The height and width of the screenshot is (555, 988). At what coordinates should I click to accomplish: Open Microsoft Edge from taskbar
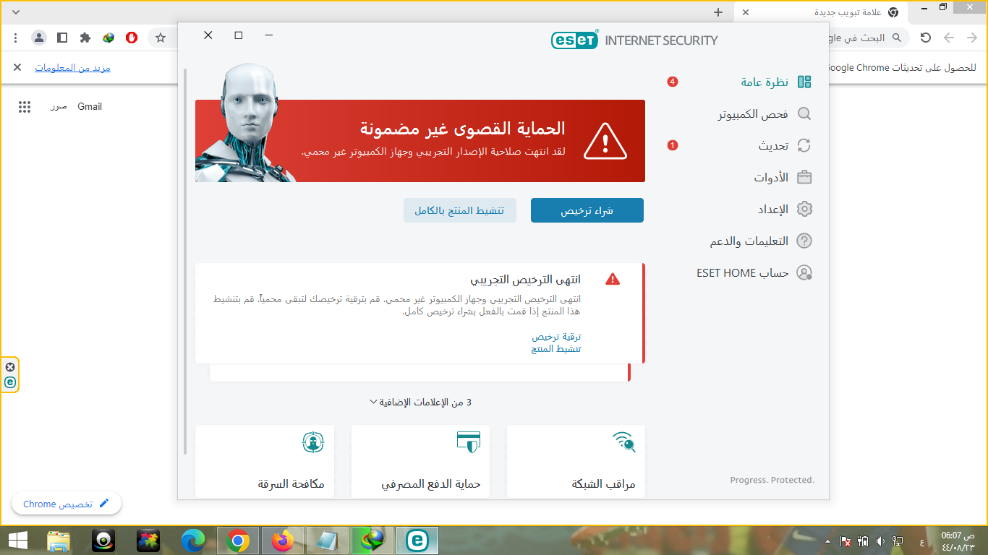tap(193, 540)
